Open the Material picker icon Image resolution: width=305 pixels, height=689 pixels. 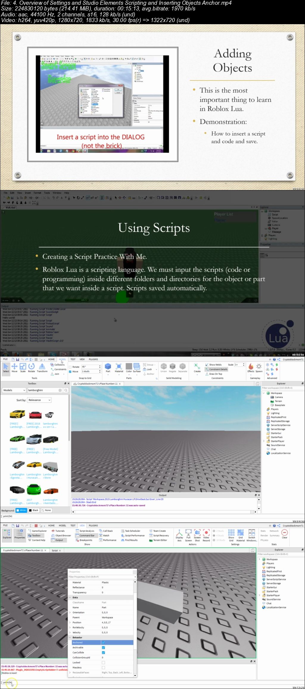[119, 367]
